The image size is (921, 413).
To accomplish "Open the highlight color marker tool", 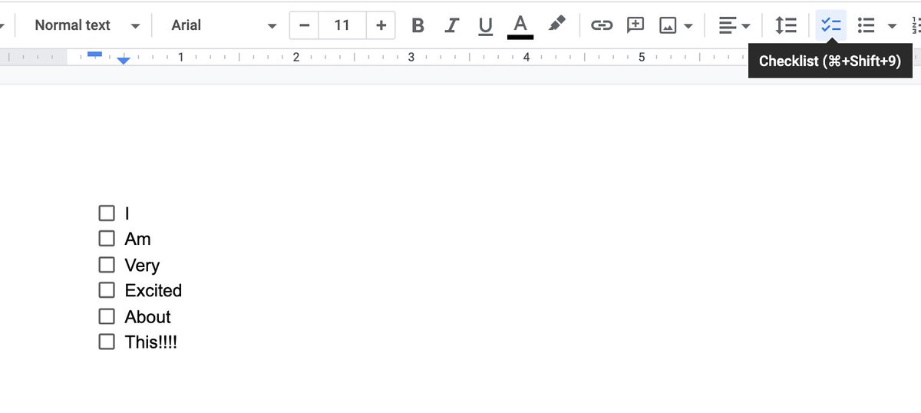I will pos(557,25).
